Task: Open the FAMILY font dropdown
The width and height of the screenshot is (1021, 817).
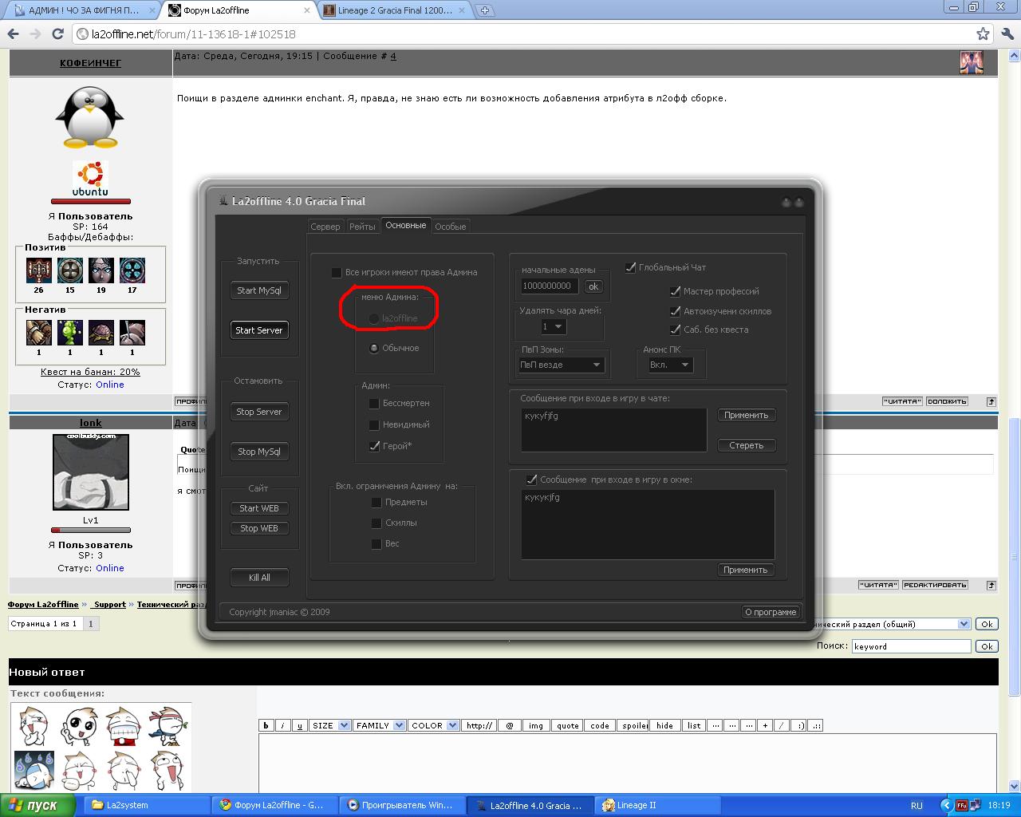Action: pyautogui.click(x=379, y=725)
